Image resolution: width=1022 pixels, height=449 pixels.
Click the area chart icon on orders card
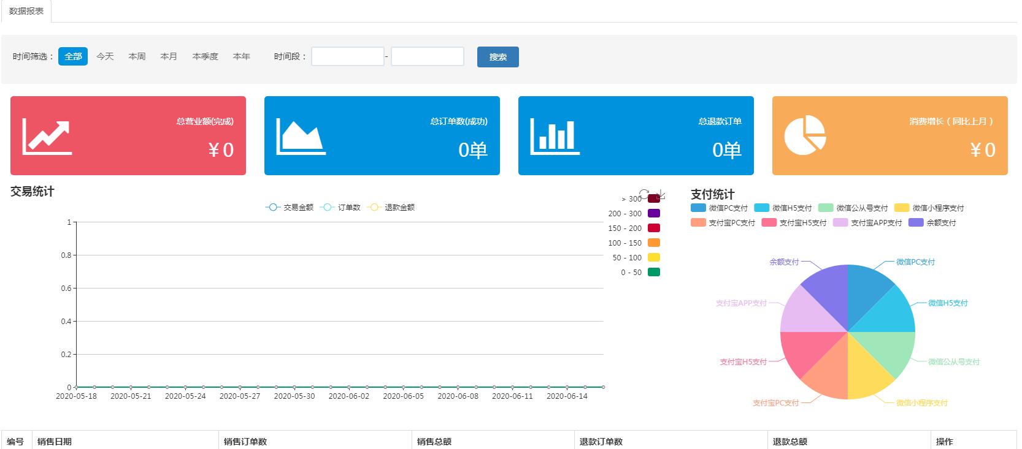(x=301, y=136)
